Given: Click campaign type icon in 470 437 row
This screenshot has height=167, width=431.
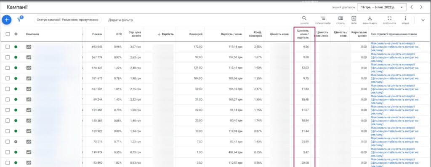Looking at the screenshot, I should tap(29, 68).
